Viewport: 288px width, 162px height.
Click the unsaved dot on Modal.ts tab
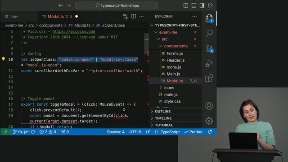(76, 17)
